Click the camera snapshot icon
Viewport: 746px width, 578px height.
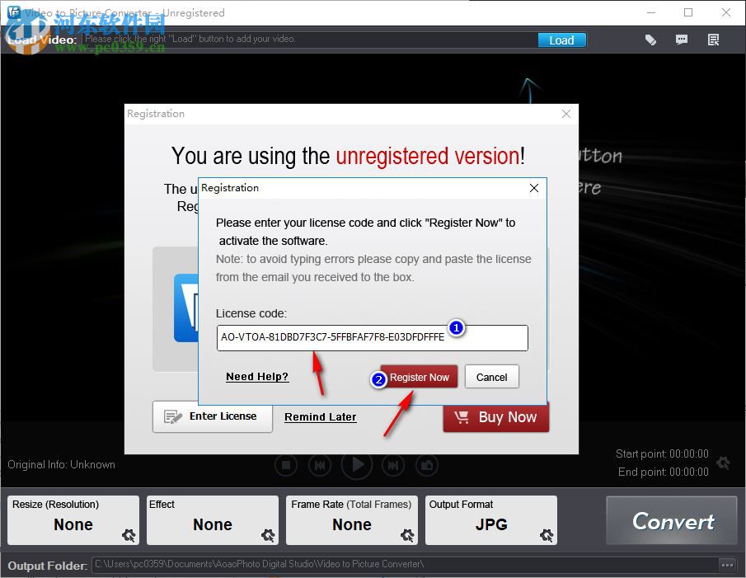pyautogui.click(x=427, y=465)
